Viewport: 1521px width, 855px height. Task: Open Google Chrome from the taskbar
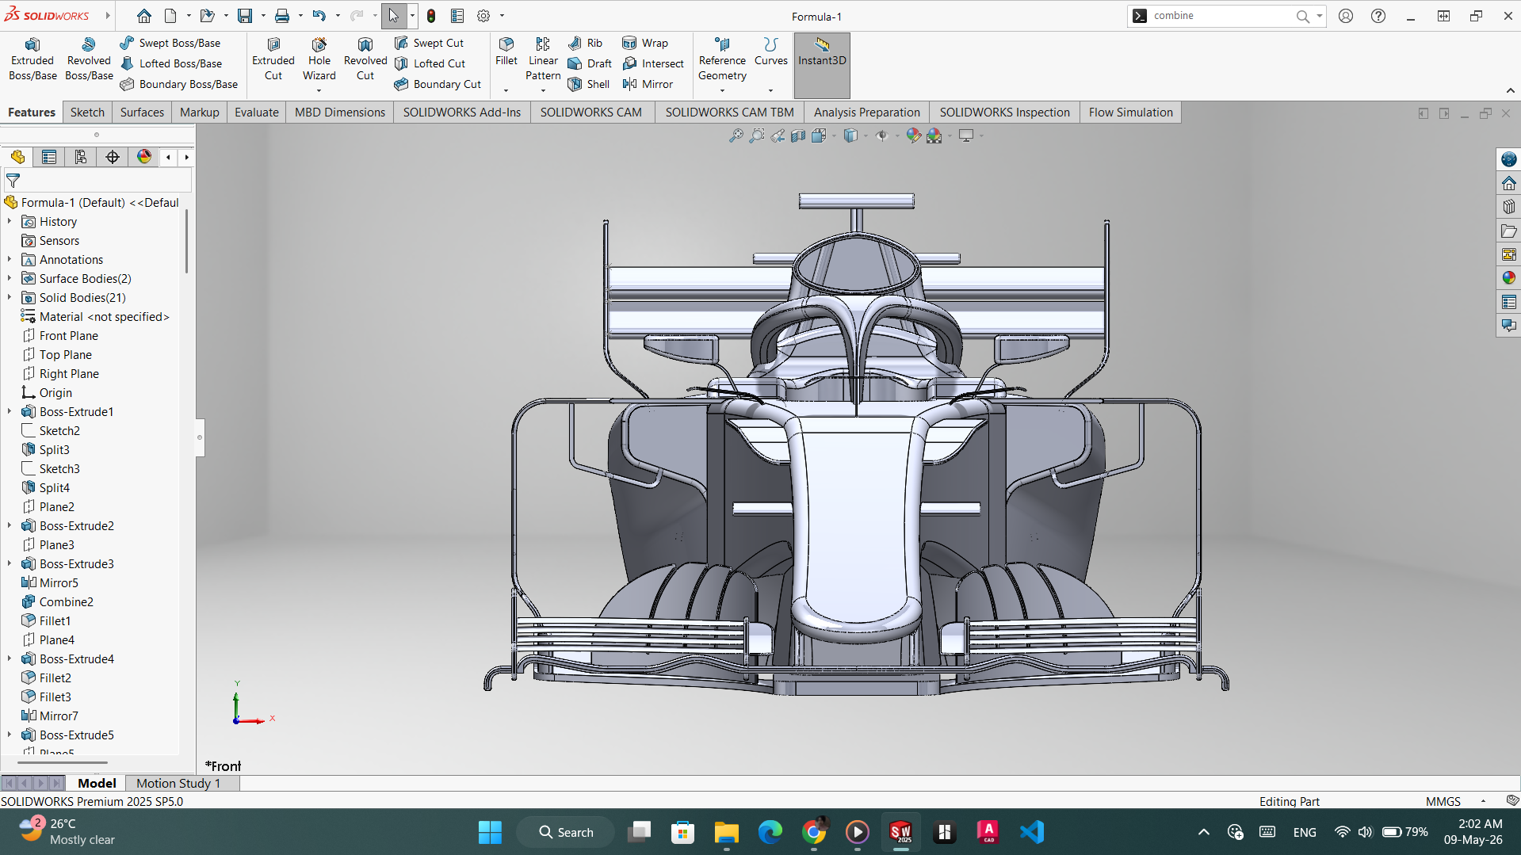coord(814,832)
